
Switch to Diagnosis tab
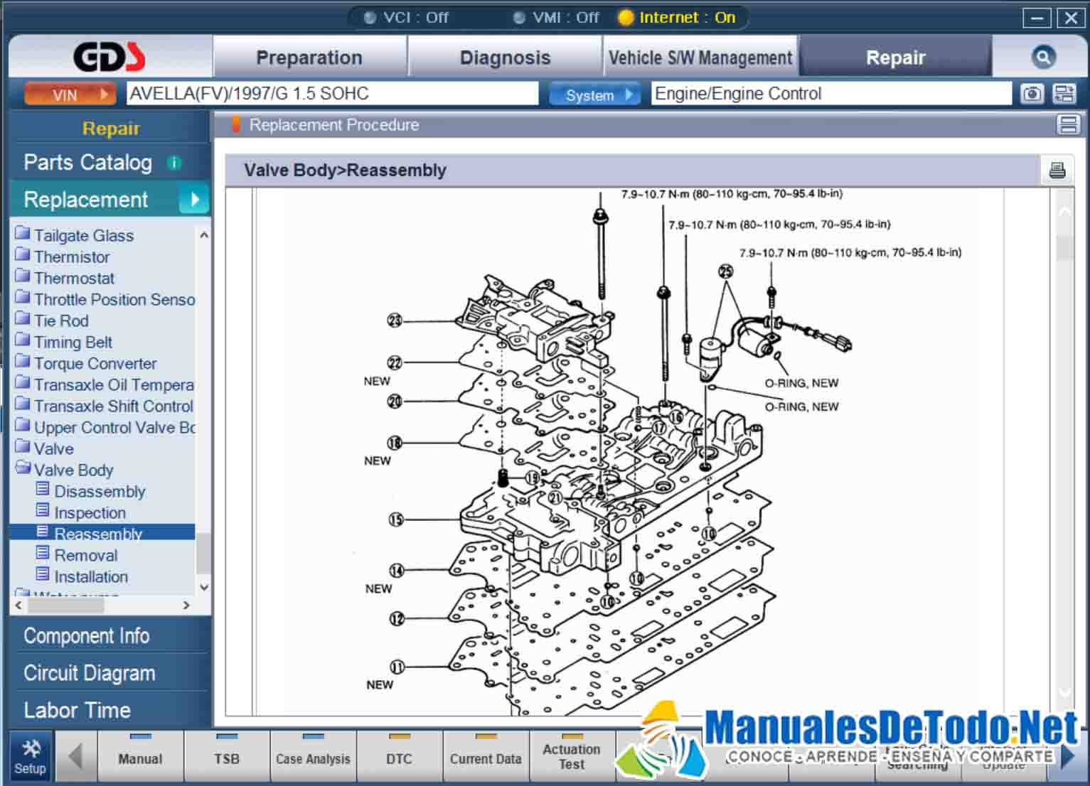(x=505, y=58)
